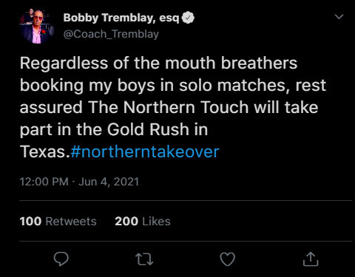Click the verified checkmark badge
Screen dimensions: 355x277
(x=188, y=18)
